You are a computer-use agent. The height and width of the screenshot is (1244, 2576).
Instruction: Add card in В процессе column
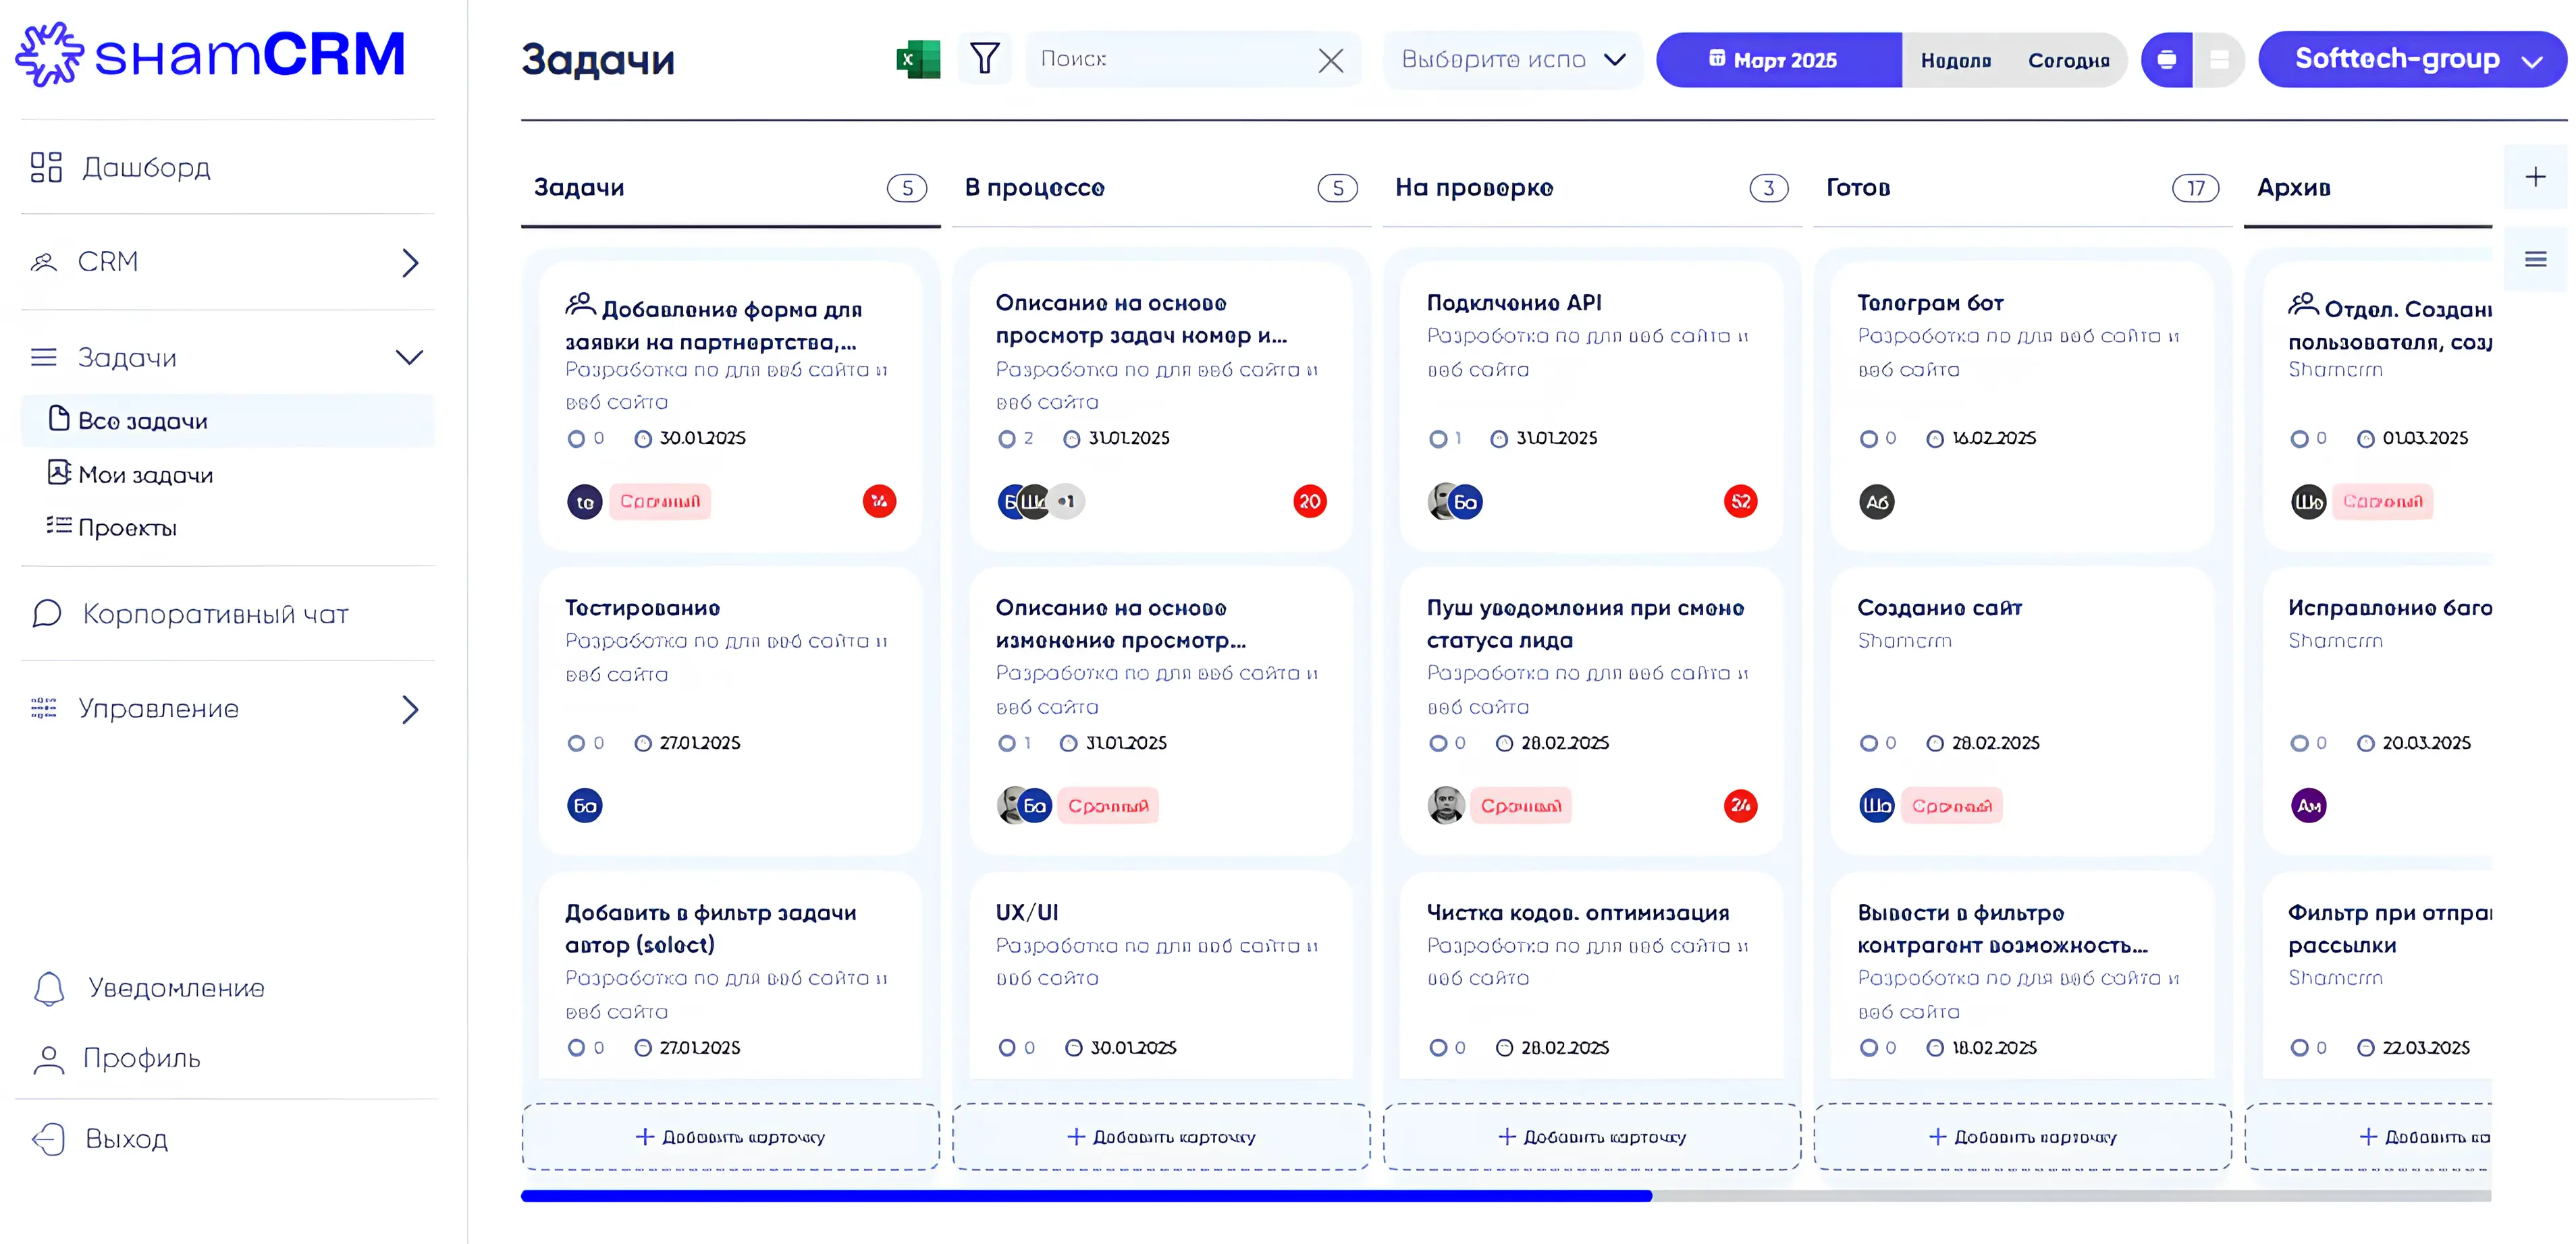[x=1160, y=1136]
